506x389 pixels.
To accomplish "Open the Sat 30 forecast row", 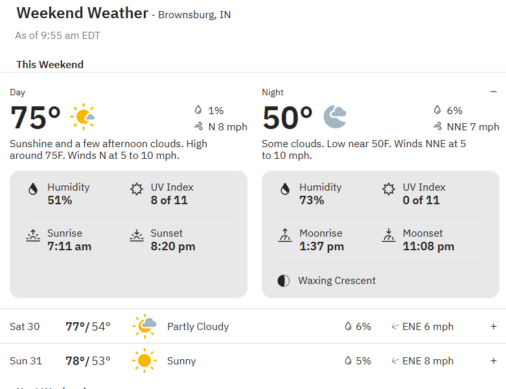I will click(253, 326).
